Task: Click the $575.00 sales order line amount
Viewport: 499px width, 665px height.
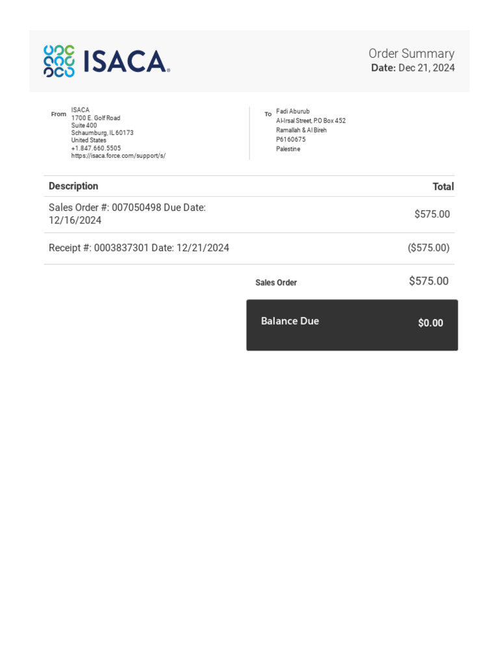Action: [431, 214]
